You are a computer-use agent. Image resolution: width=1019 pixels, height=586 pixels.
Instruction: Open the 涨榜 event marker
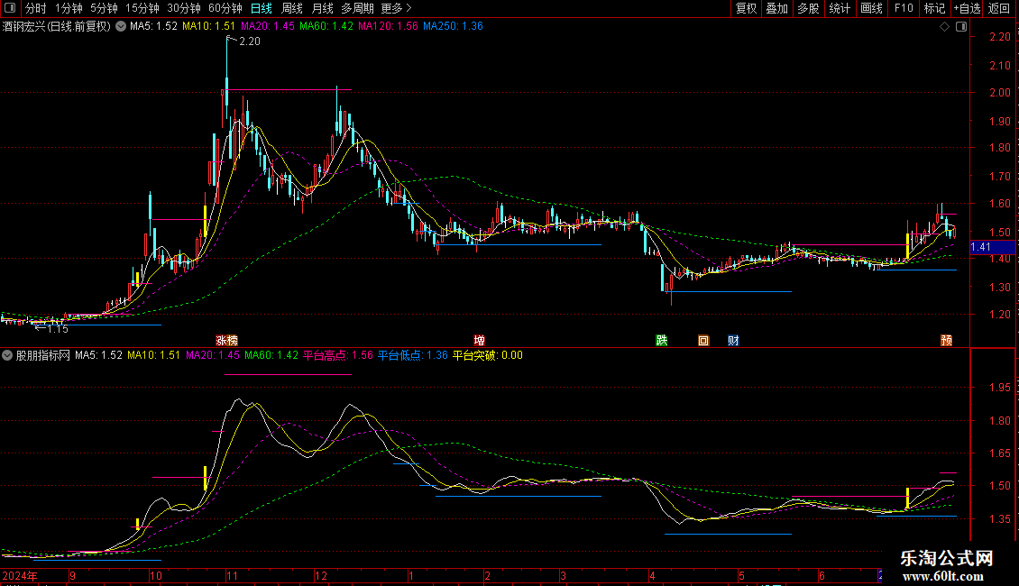(227, 341)
